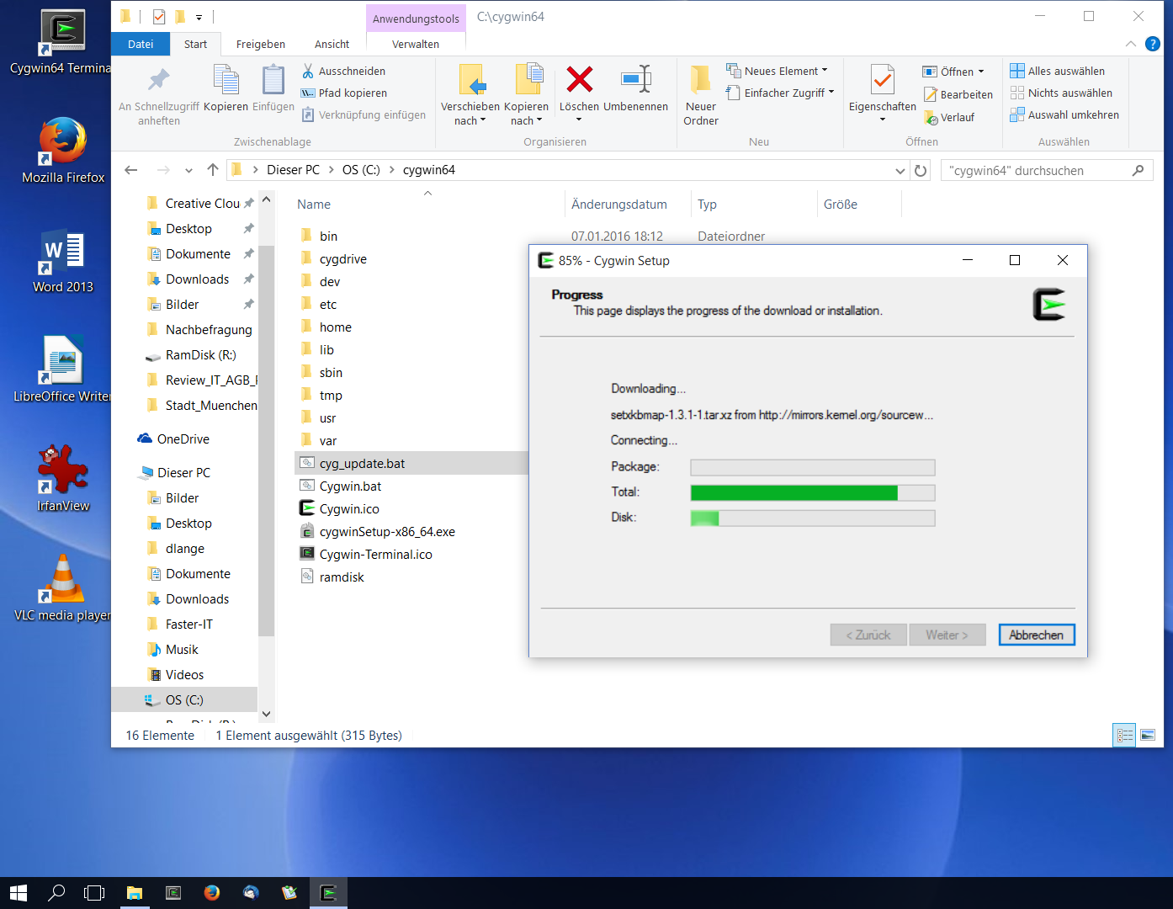Switch to details view layout icon
Viewport: 1173px width, 909px height.
[x=1125, y=735]
